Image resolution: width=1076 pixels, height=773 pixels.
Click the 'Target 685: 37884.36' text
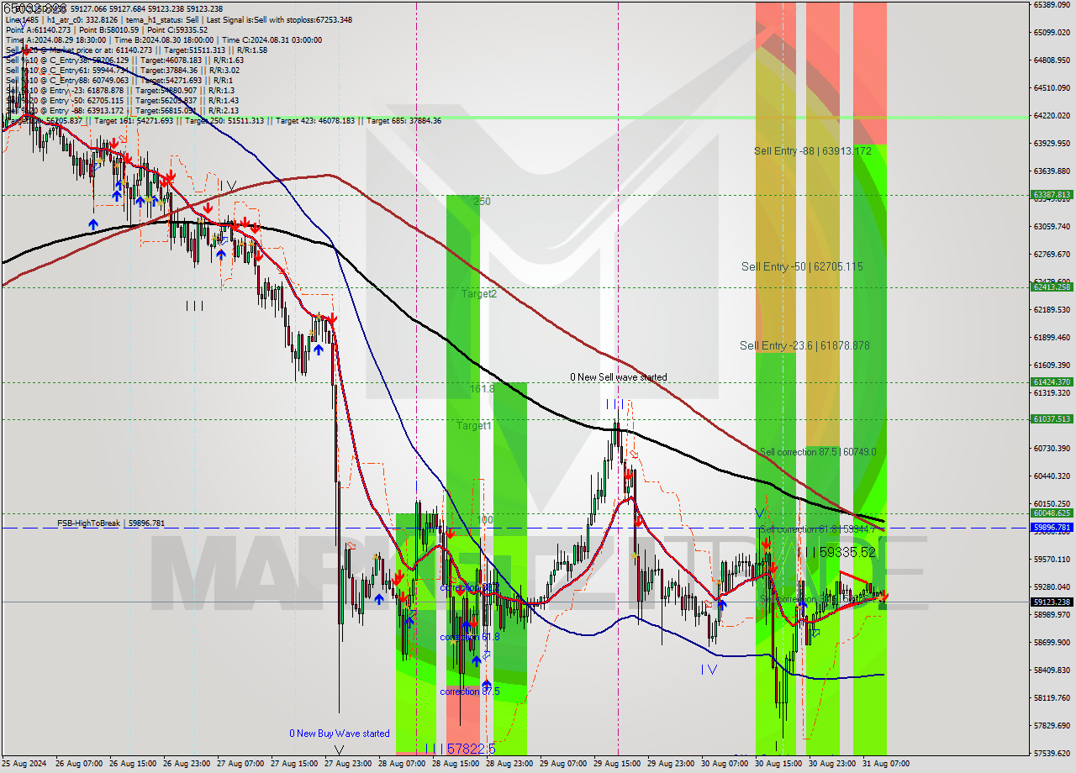click(404, 121)
